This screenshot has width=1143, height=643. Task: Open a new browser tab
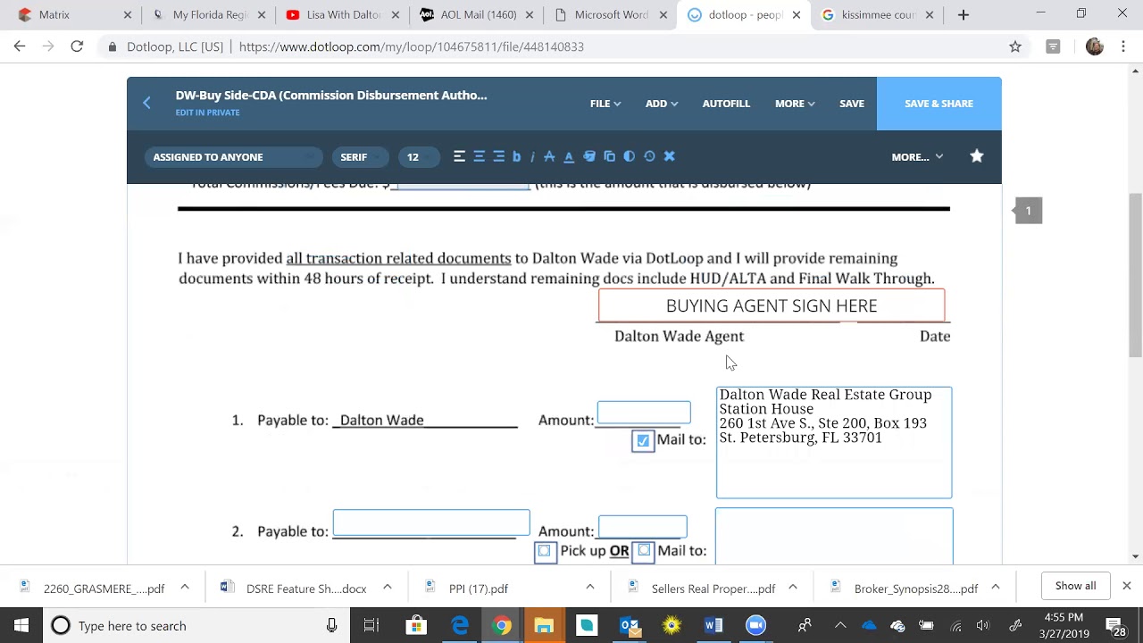pos(963,15)
